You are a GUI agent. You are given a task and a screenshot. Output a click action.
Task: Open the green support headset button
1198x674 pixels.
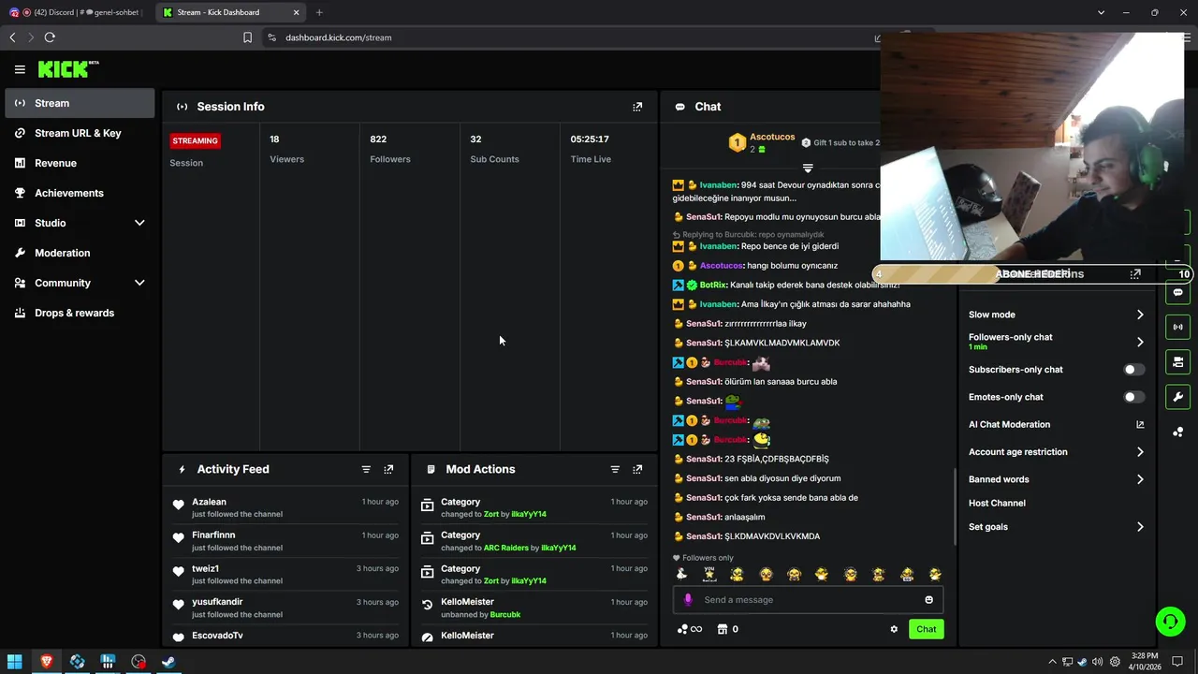[x=1169, y=622]
